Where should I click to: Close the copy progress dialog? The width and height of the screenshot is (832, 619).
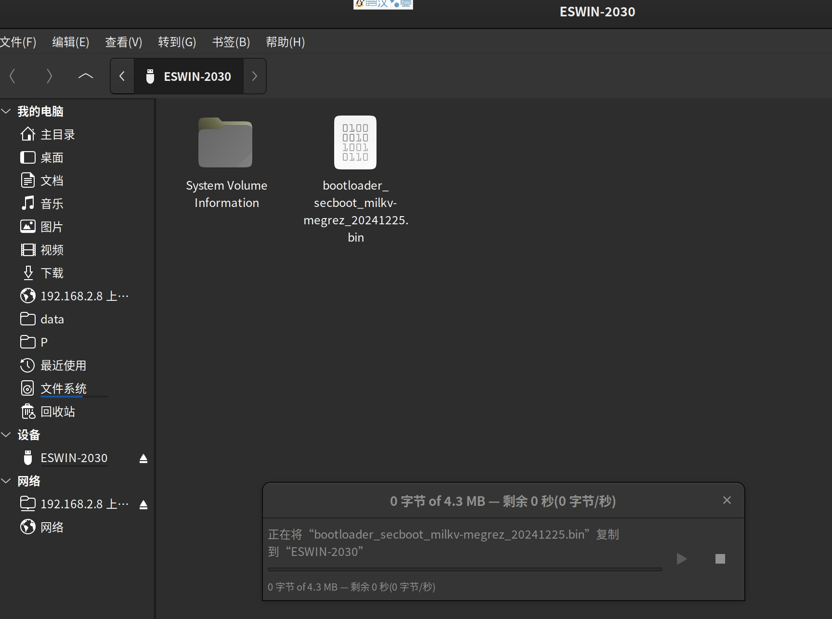[727, 501]
